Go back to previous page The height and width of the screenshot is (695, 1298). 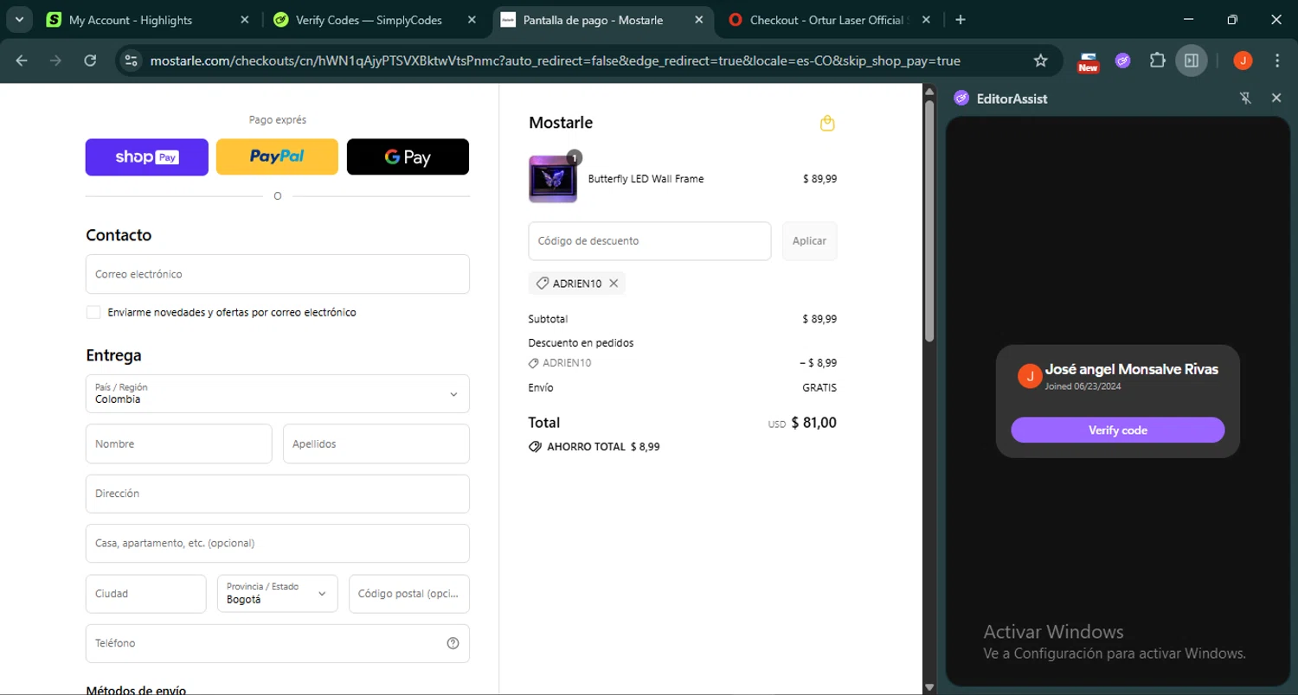click(x=22, y=61)
